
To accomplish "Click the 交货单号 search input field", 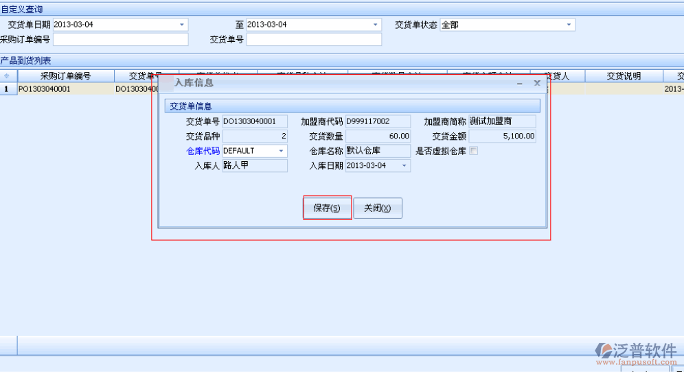I will [x=314, y=40].
